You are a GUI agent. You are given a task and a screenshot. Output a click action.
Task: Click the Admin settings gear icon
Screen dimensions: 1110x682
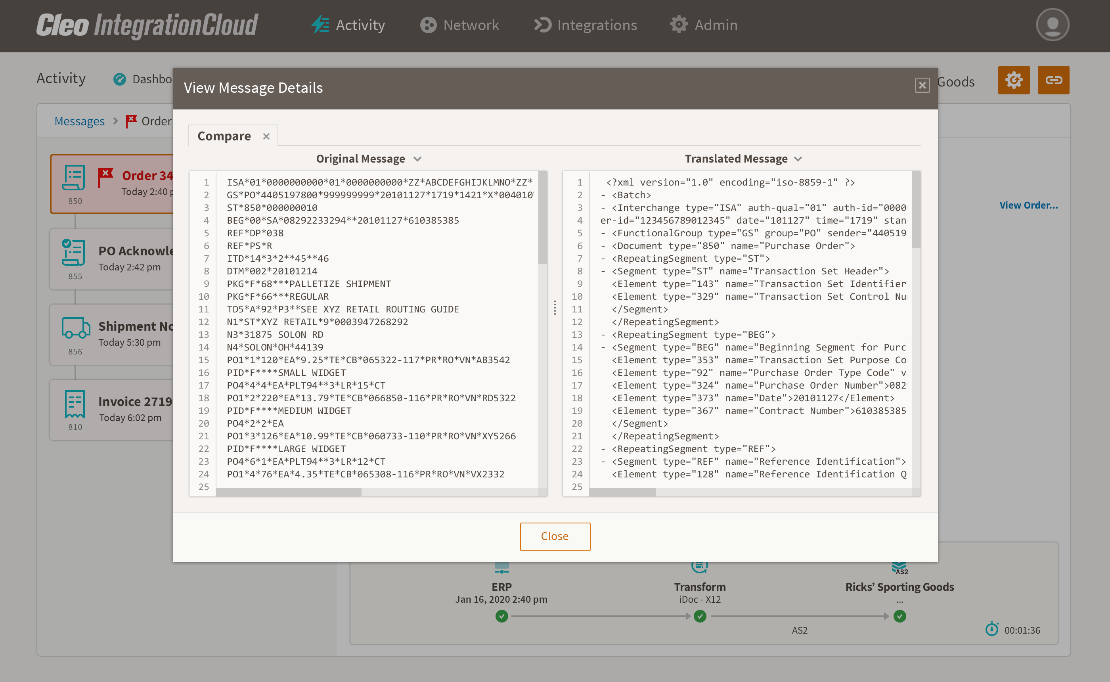coord(679,25)
